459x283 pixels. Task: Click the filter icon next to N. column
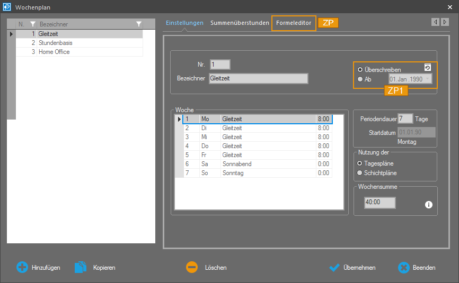(x=32, y=24)
